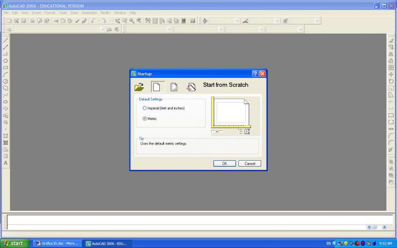397x248 pixels.
Task: Click the Calculator icon in standard toolbar
Action: point(184,21)
